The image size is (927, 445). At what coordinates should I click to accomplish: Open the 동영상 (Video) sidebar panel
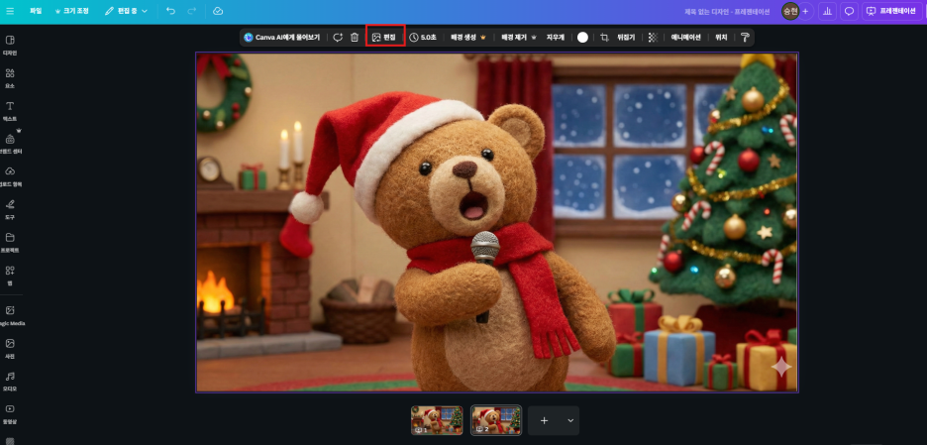click(x=10, y=413)
